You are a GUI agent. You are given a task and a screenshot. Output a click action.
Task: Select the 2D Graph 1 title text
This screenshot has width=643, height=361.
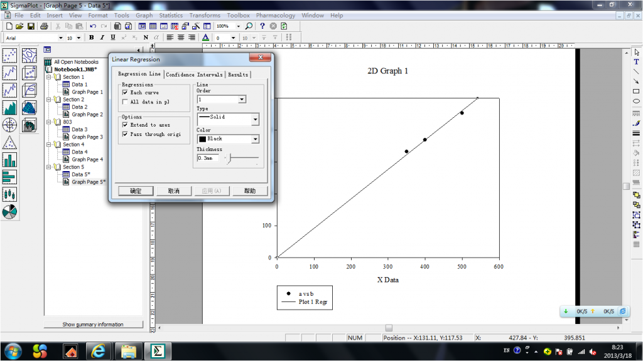pos(387,71)
